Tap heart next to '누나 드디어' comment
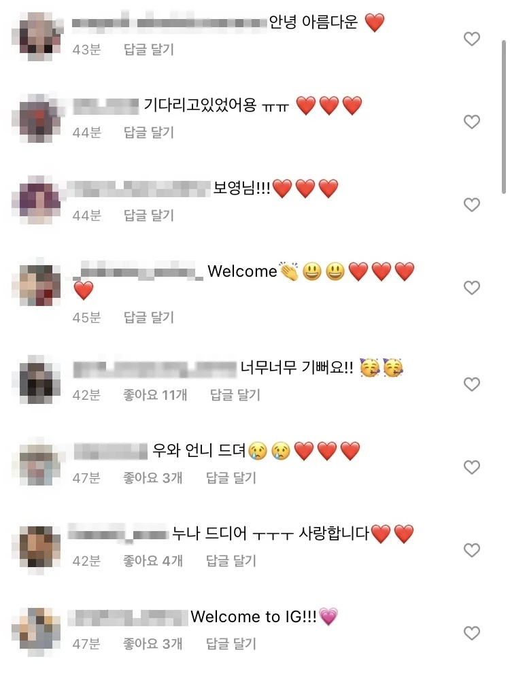Viewport: 510px width, 680px height. tap(472, 550)
